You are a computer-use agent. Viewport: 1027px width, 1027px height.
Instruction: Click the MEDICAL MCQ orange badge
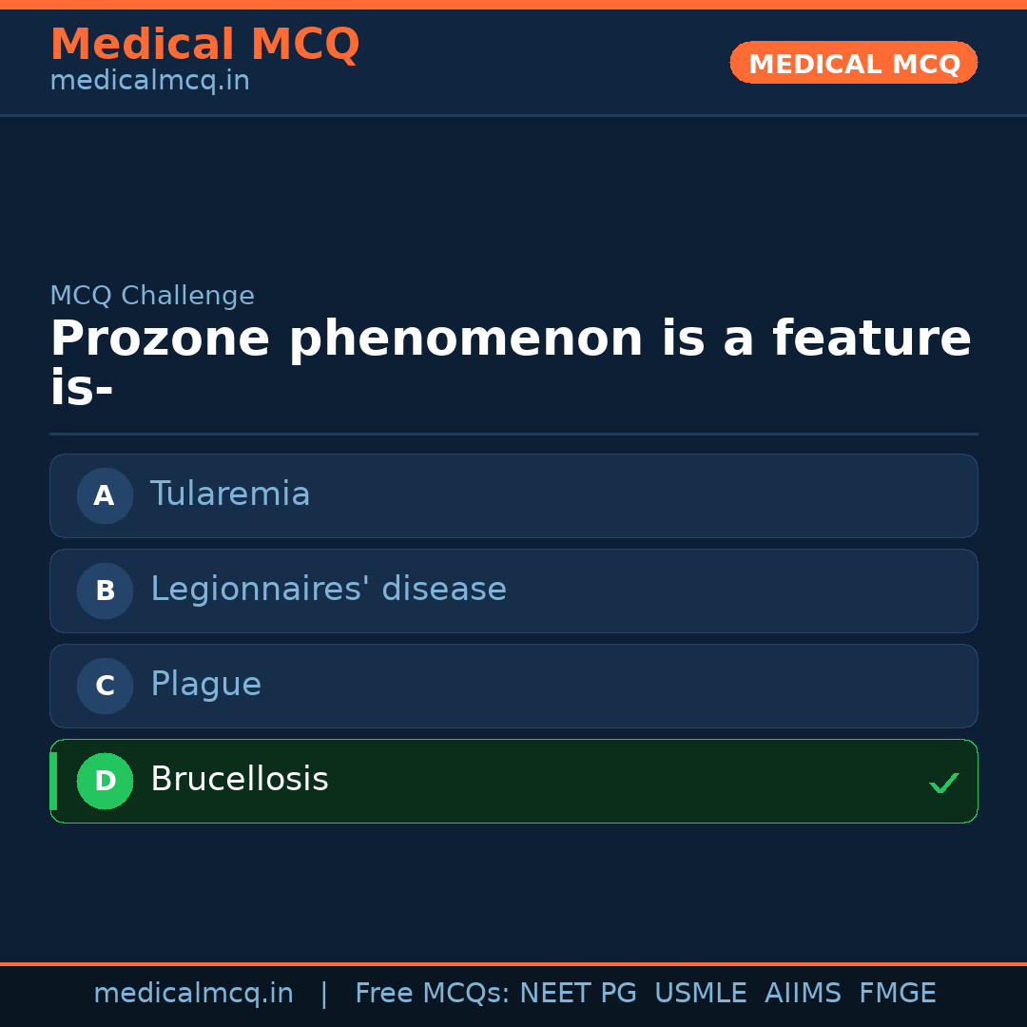tap(853, 63)
